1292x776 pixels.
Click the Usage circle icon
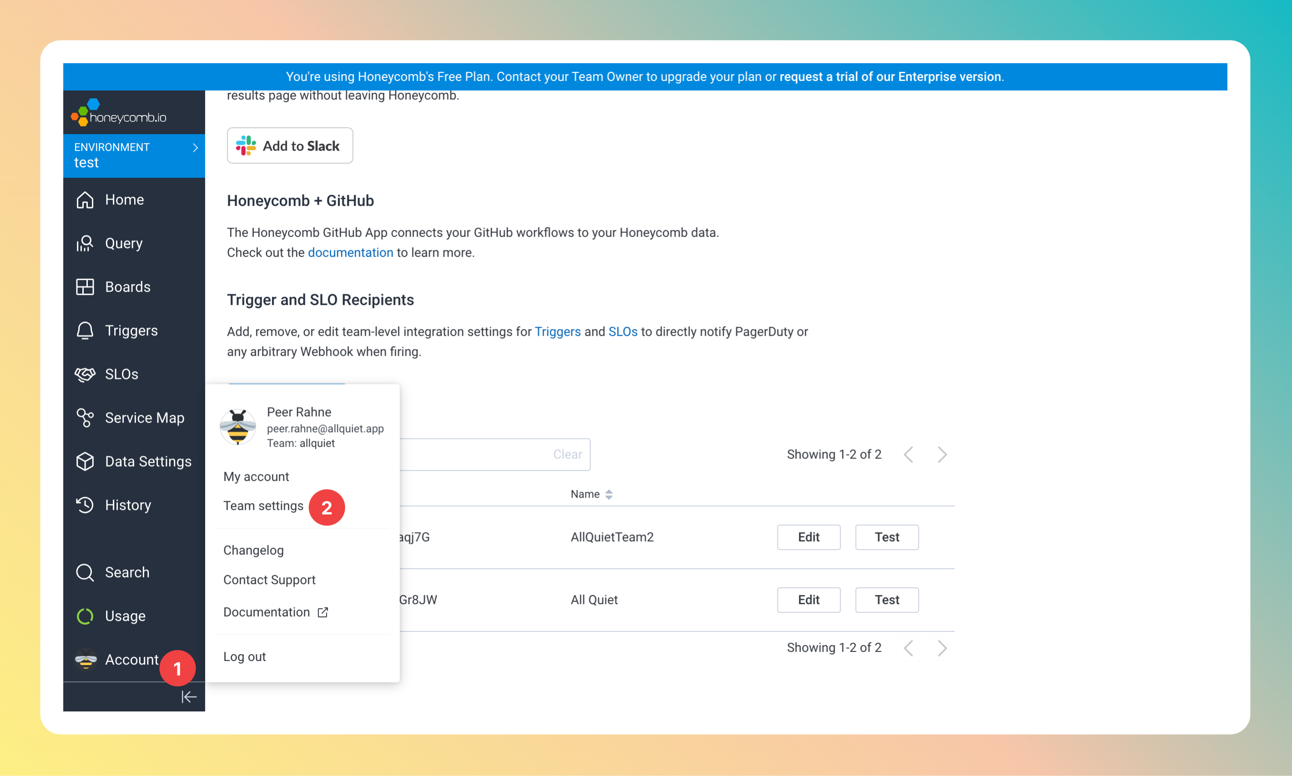[x=85, y=616]
